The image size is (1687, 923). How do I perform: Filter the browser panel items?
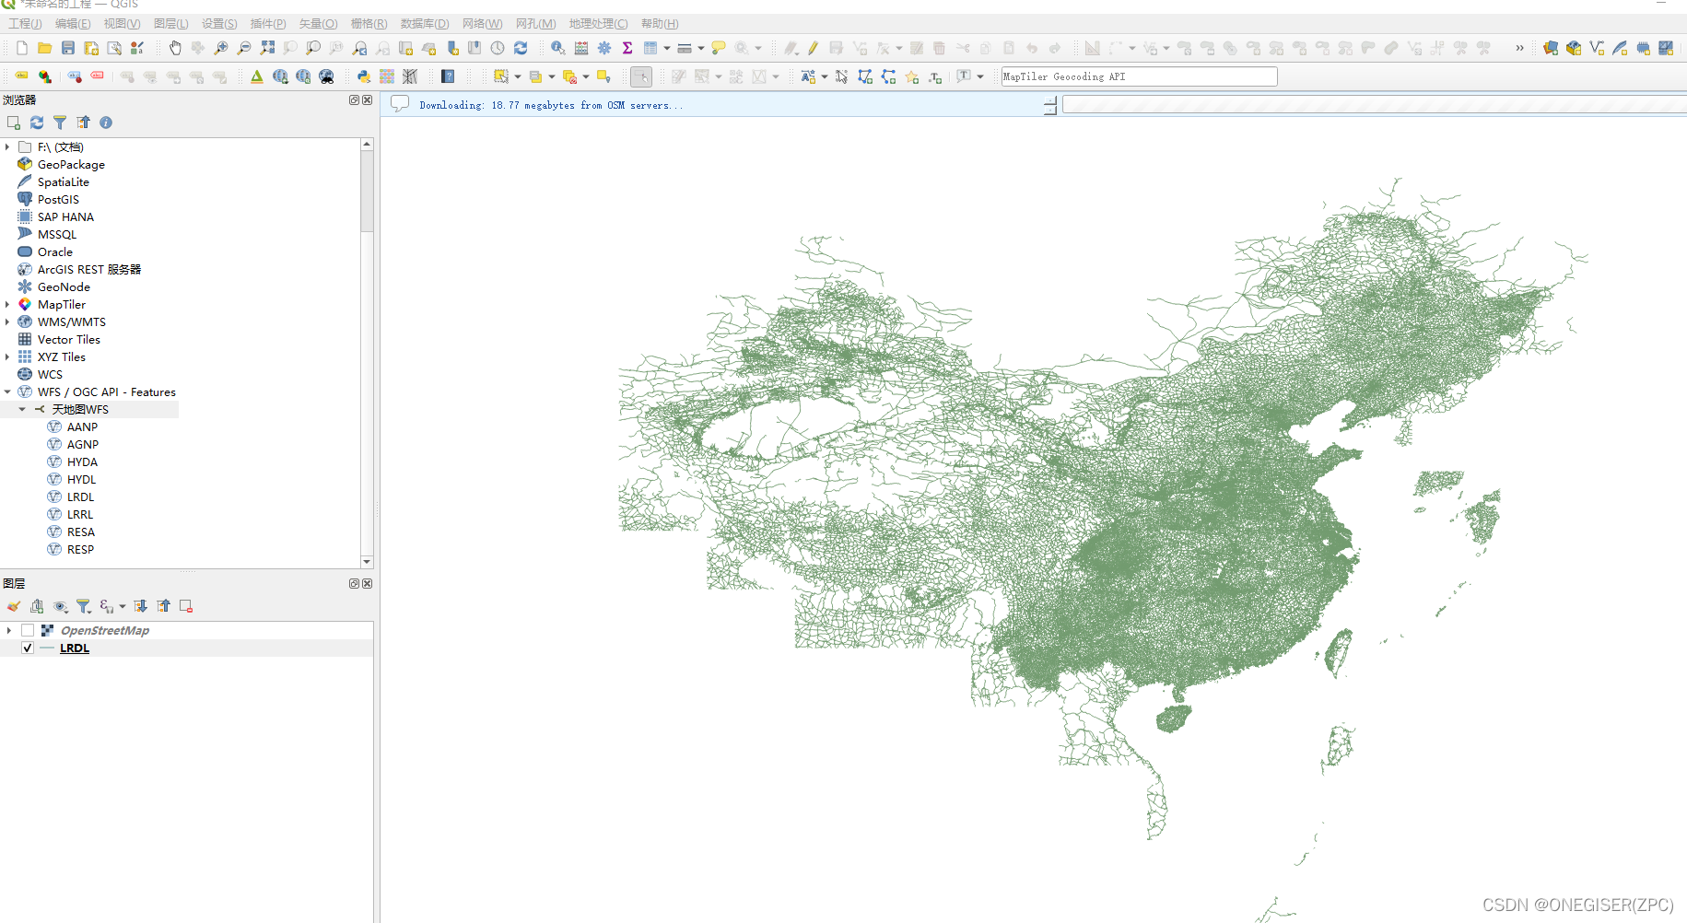coord(60,123)
